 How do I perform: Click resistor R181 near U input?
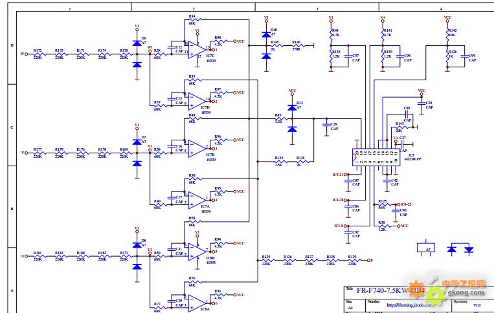coord(38,257)
